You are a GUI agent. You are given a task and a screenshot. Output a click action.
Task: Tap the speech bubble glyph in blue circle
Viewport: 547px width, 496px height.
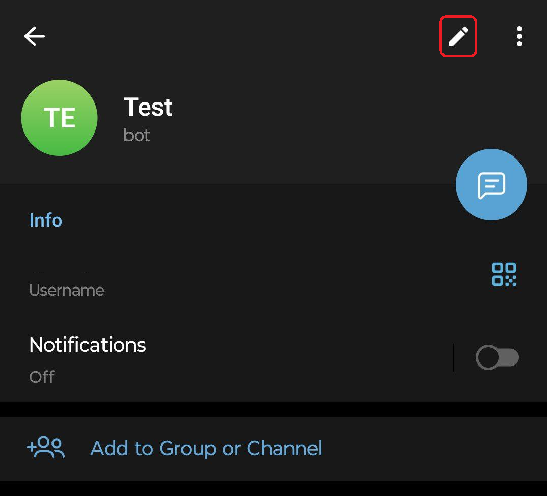pyautogui.click(x=491, y=186)
